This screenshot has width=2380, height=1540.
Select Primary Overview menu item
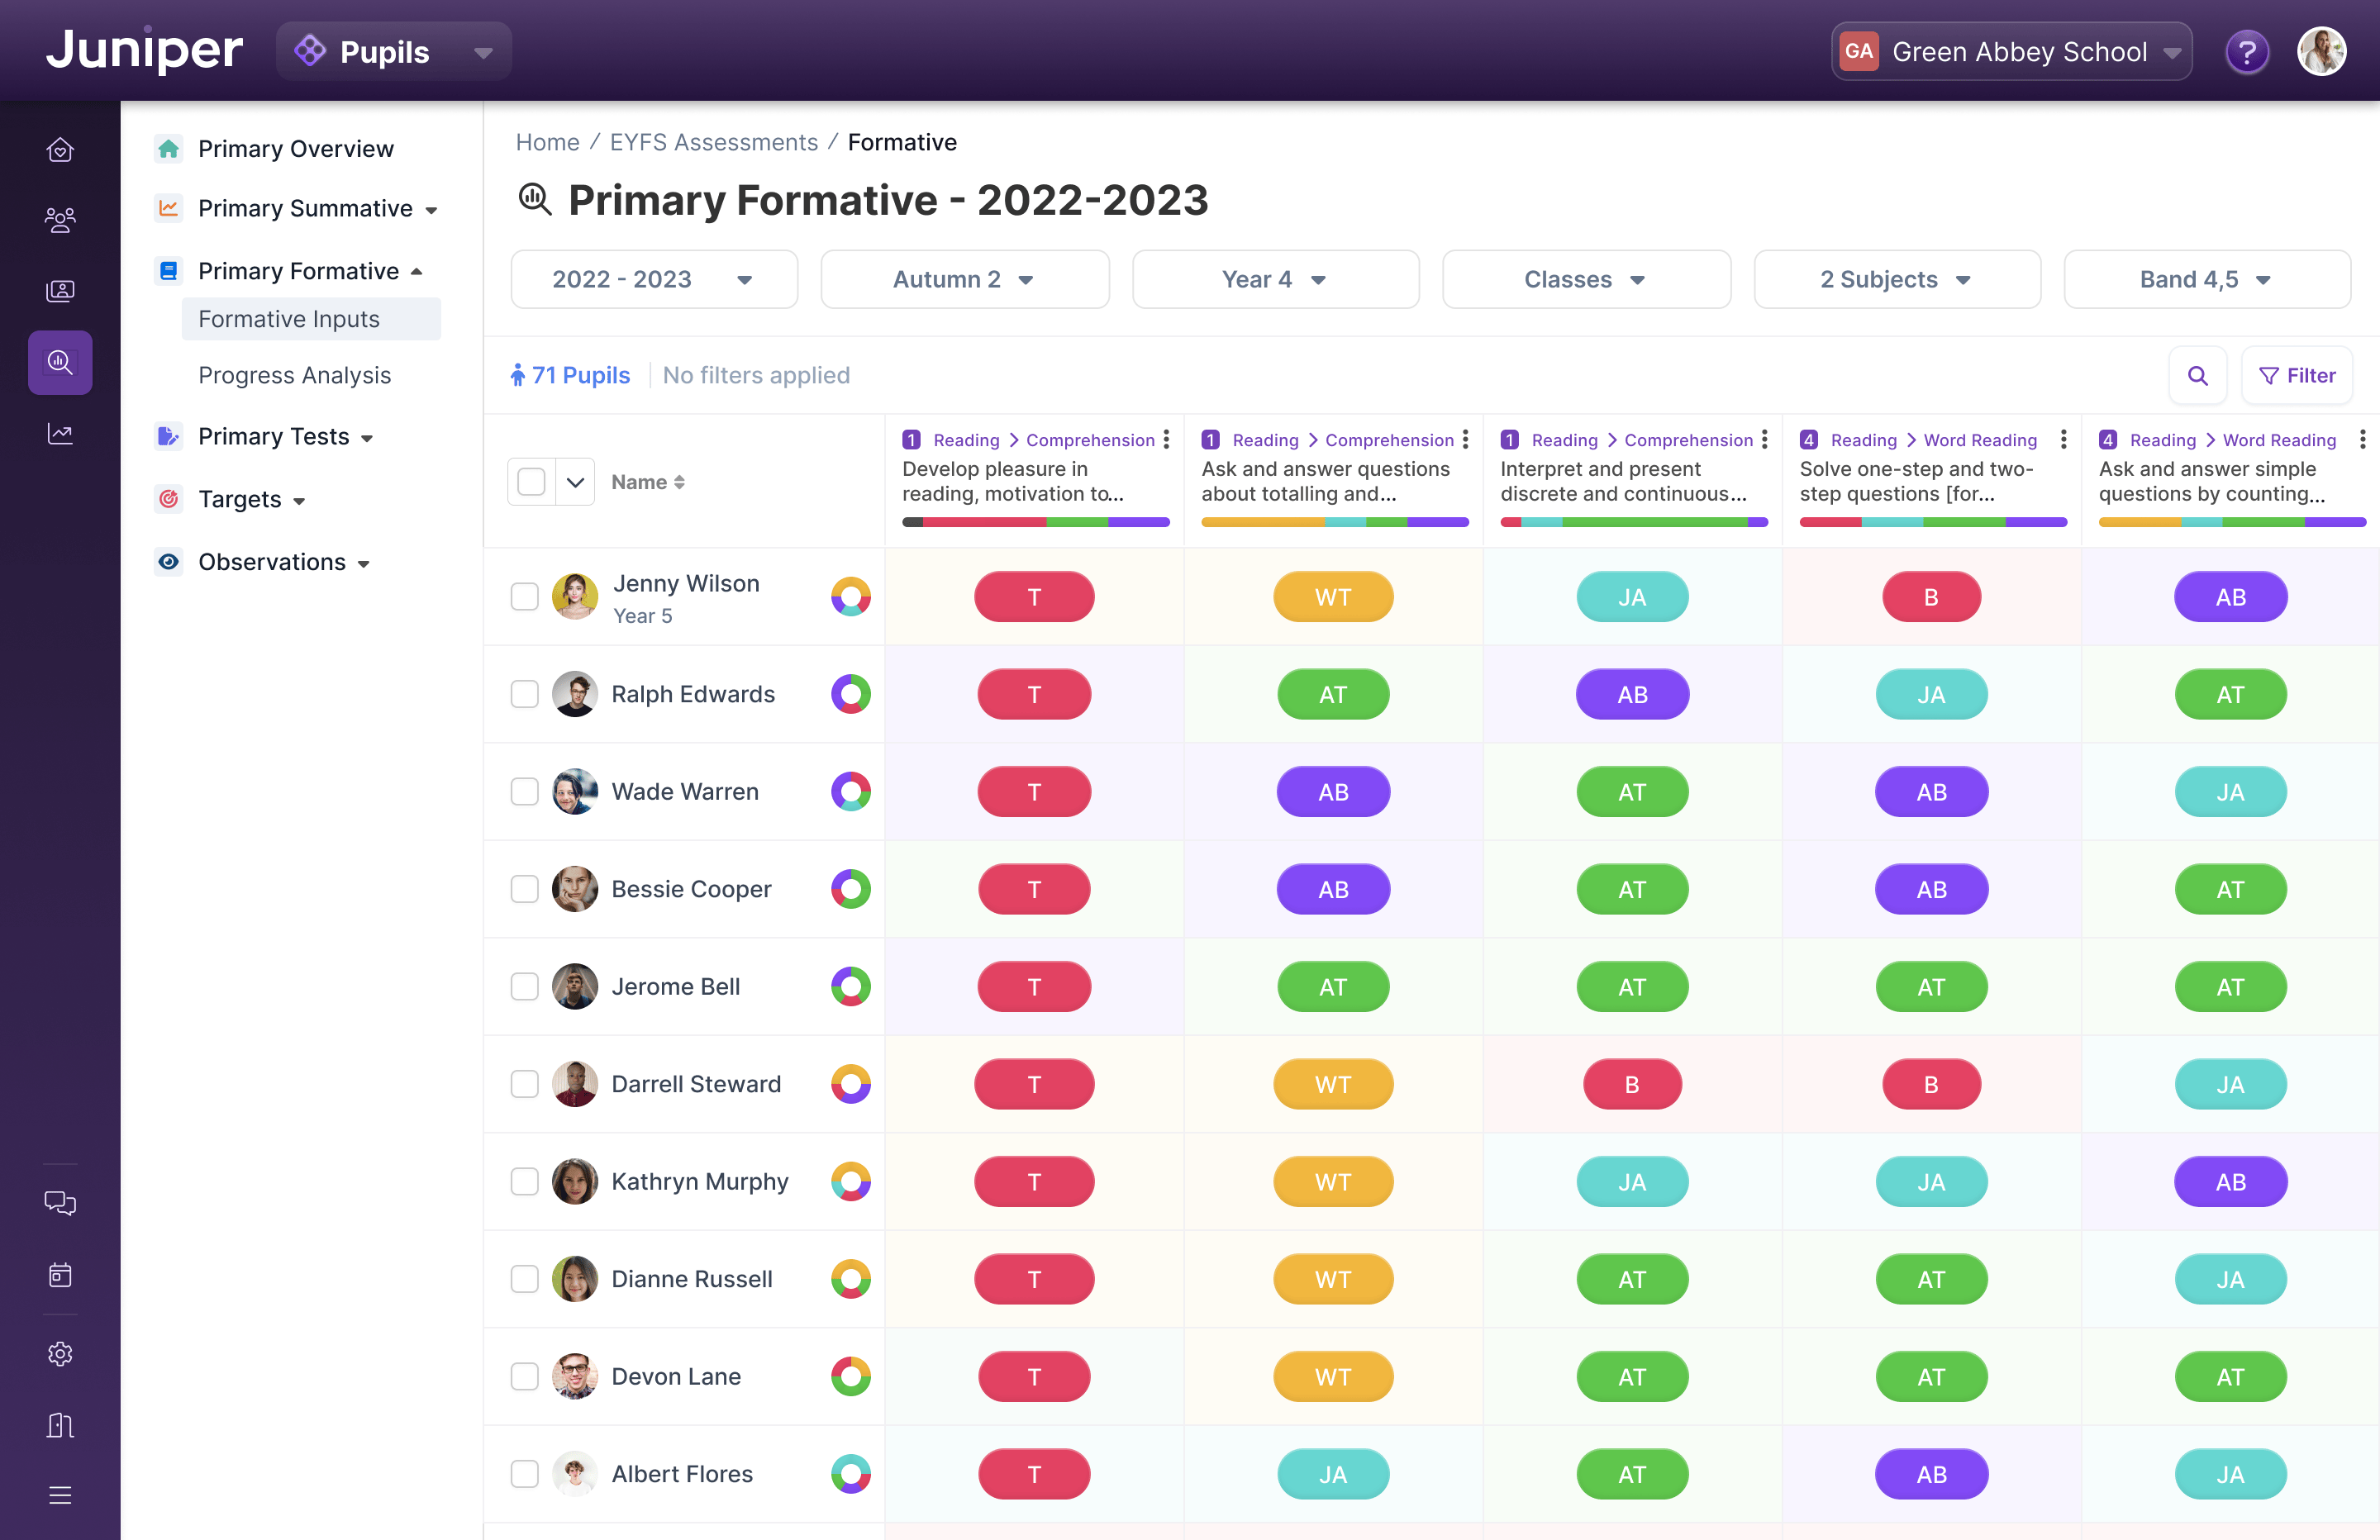[x=295, y=149]
